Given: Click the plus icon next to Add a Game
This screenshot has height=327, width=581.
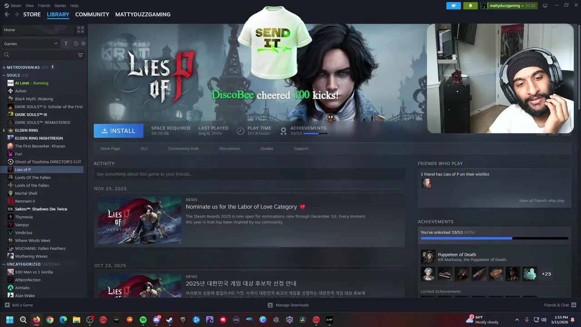Looking at the screenshot, I should [x=7, y=305].
